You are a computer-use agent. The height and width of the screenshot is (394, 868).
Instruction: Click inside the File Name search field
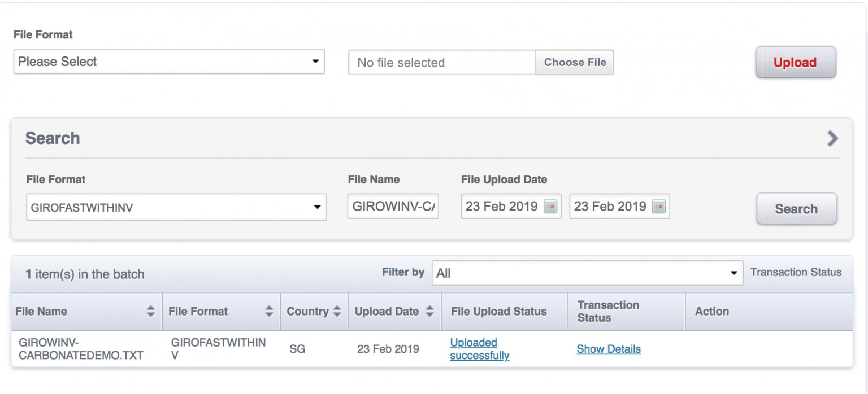[x=393, y=206]
